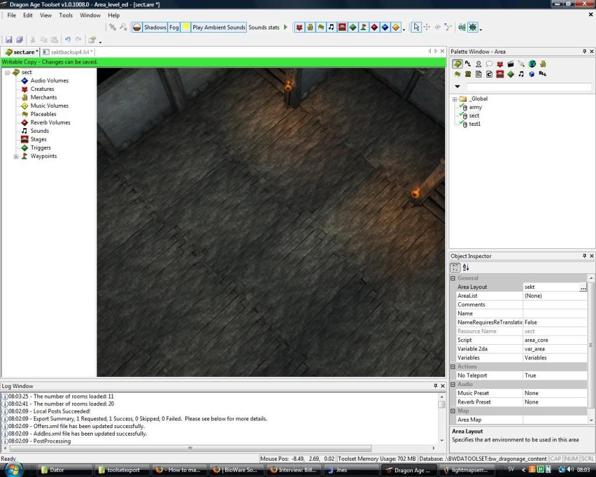Expand the _Global folder in the palette
Viewport: 596px width, 477px height.
tap(455, 99)
